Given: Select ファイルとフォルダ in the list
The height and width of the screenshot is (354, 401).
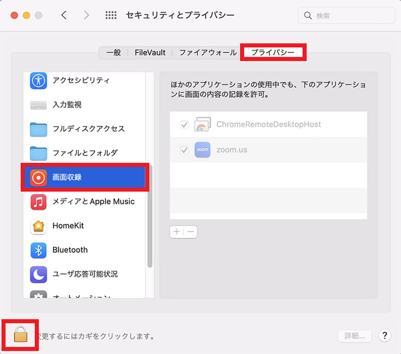Looking at the screenshot, I should tap(85, 153).
